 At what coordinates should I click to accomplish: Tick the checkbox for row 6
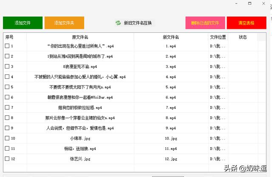point(7,97)
